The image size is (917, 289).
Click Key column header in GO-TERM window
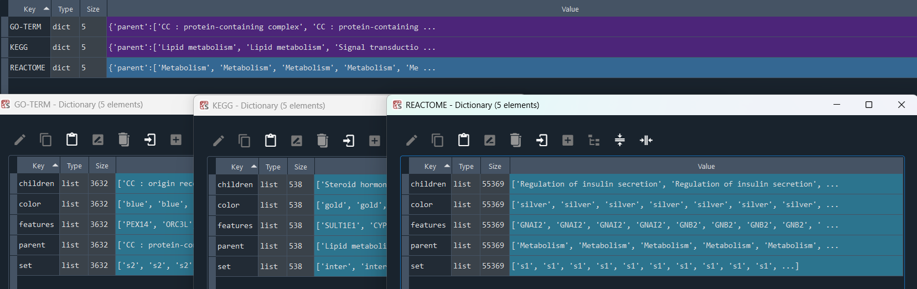tap(38, 166)
